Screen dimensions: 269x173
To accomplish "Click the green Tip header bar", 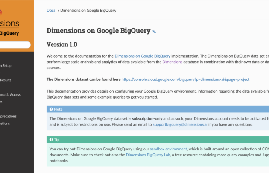I will pos(158,140).
